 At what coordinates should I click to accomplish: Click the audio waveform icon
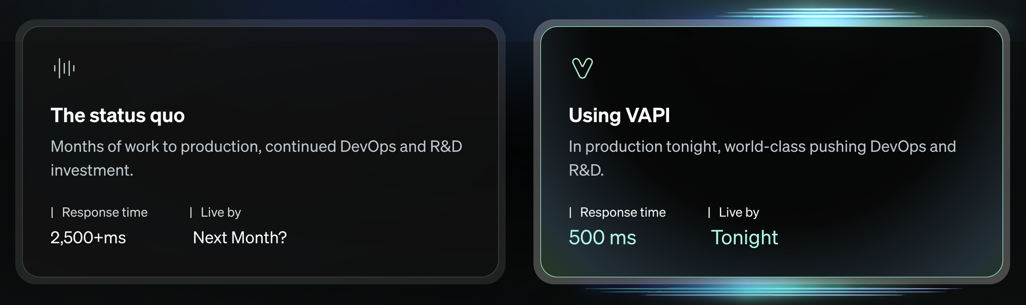(x=64, y=68)
